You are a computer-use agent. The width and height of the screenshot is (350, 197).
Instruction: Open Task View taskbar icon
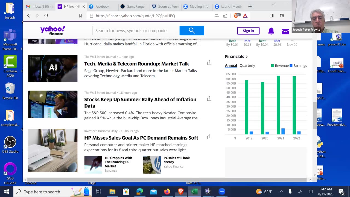click(98, 192)
